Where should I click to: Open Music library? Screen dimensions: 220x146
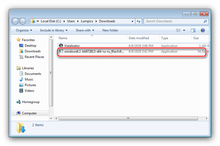[x=29, y=79]
